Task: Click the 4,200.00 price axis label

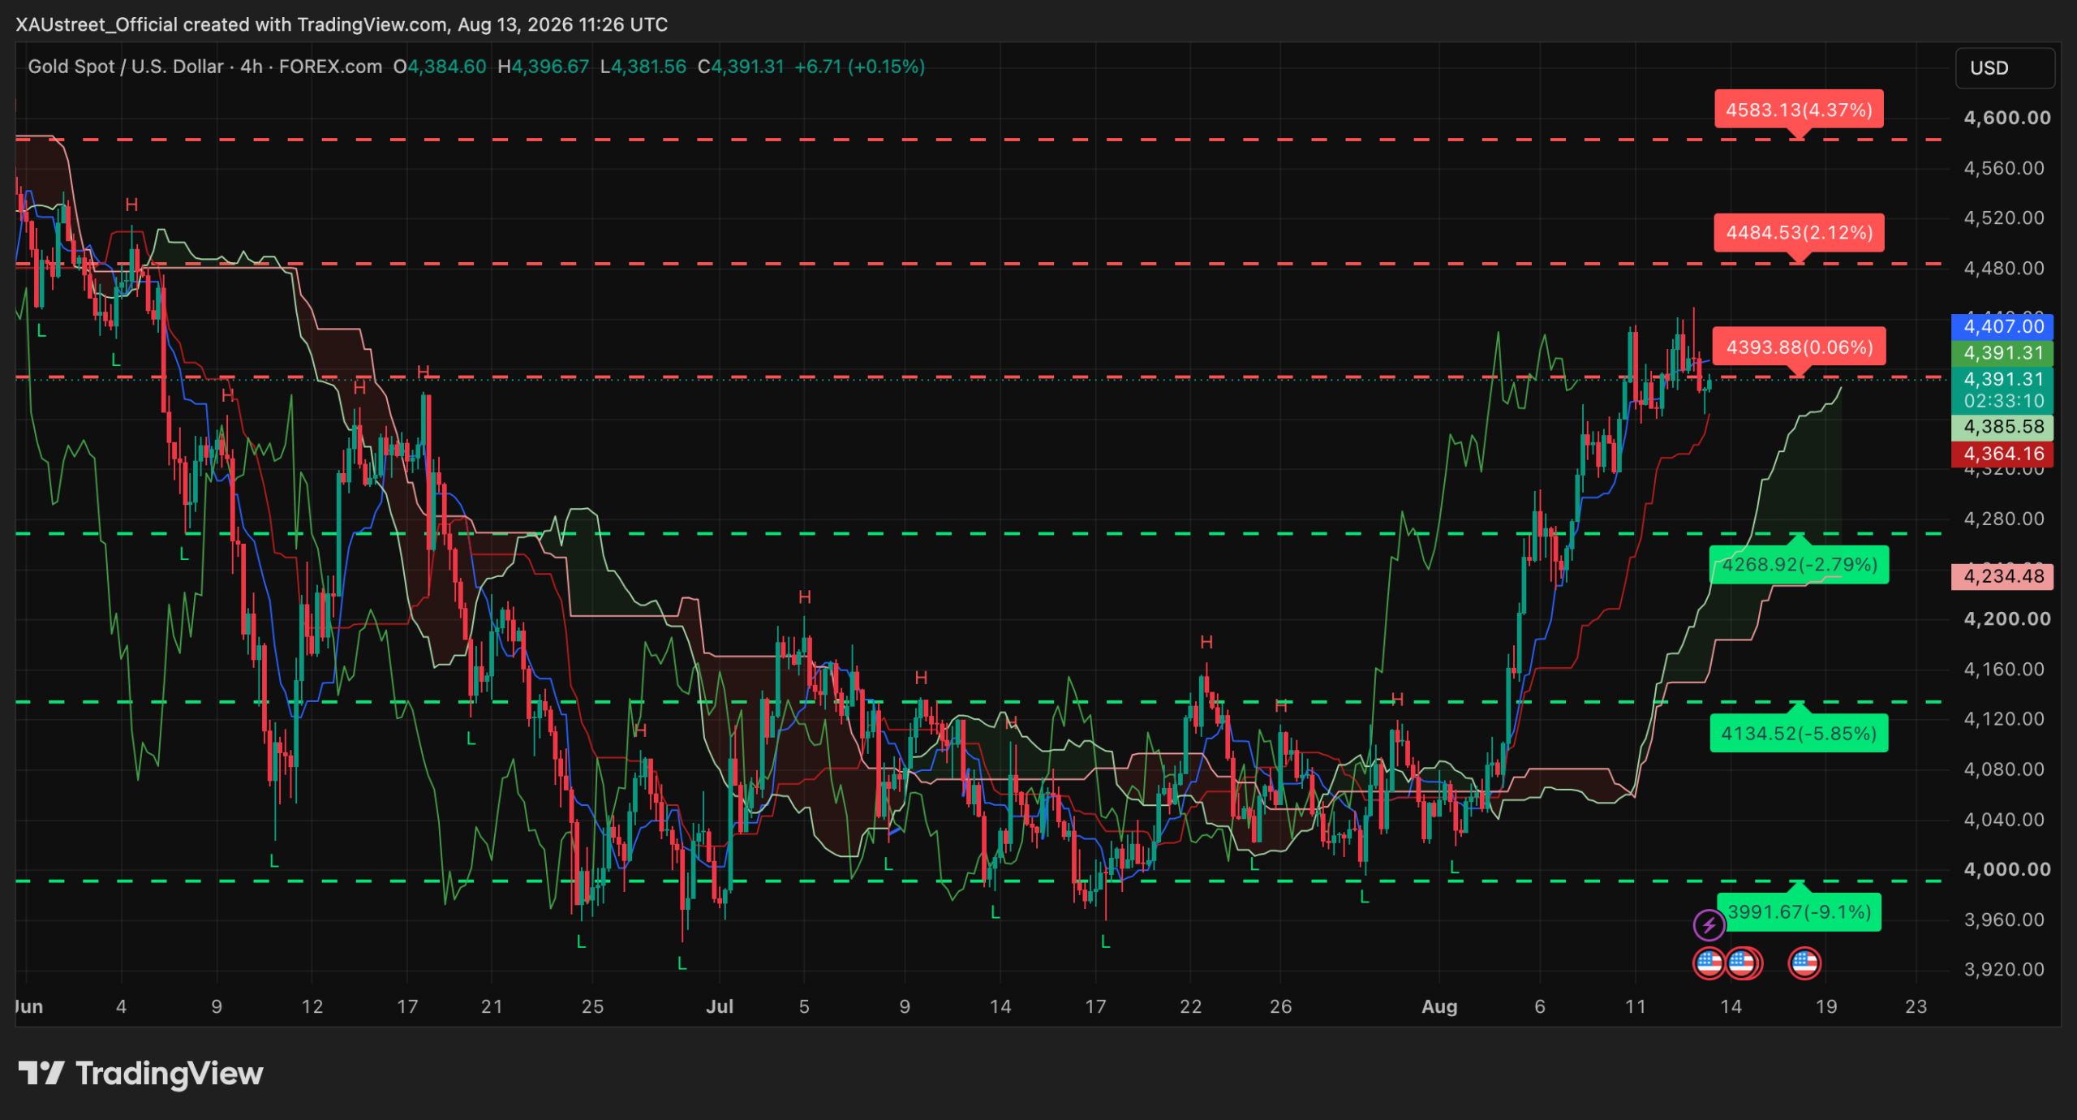Action: coord(2006,619)
